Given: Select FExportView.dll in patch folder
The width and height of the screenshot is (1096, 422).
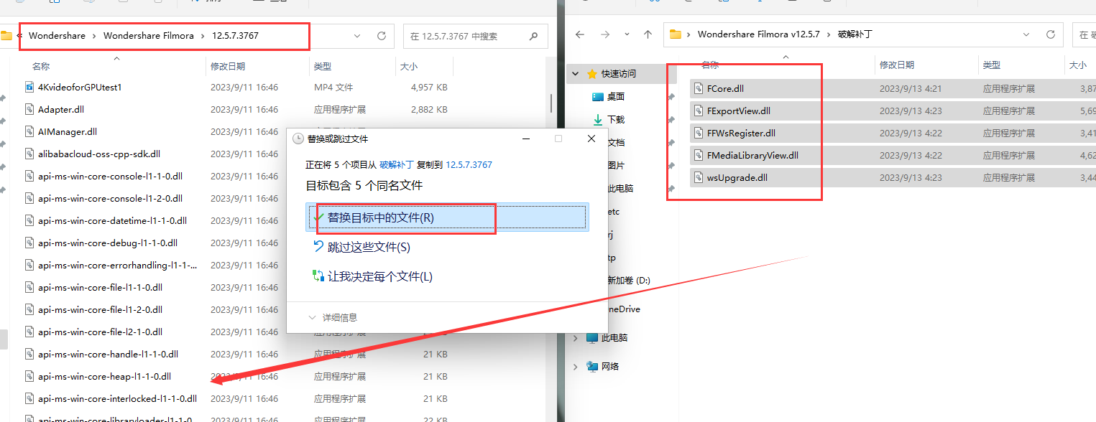Looking at the screenshot, I should pyautogui.click(x=739, y=111).
